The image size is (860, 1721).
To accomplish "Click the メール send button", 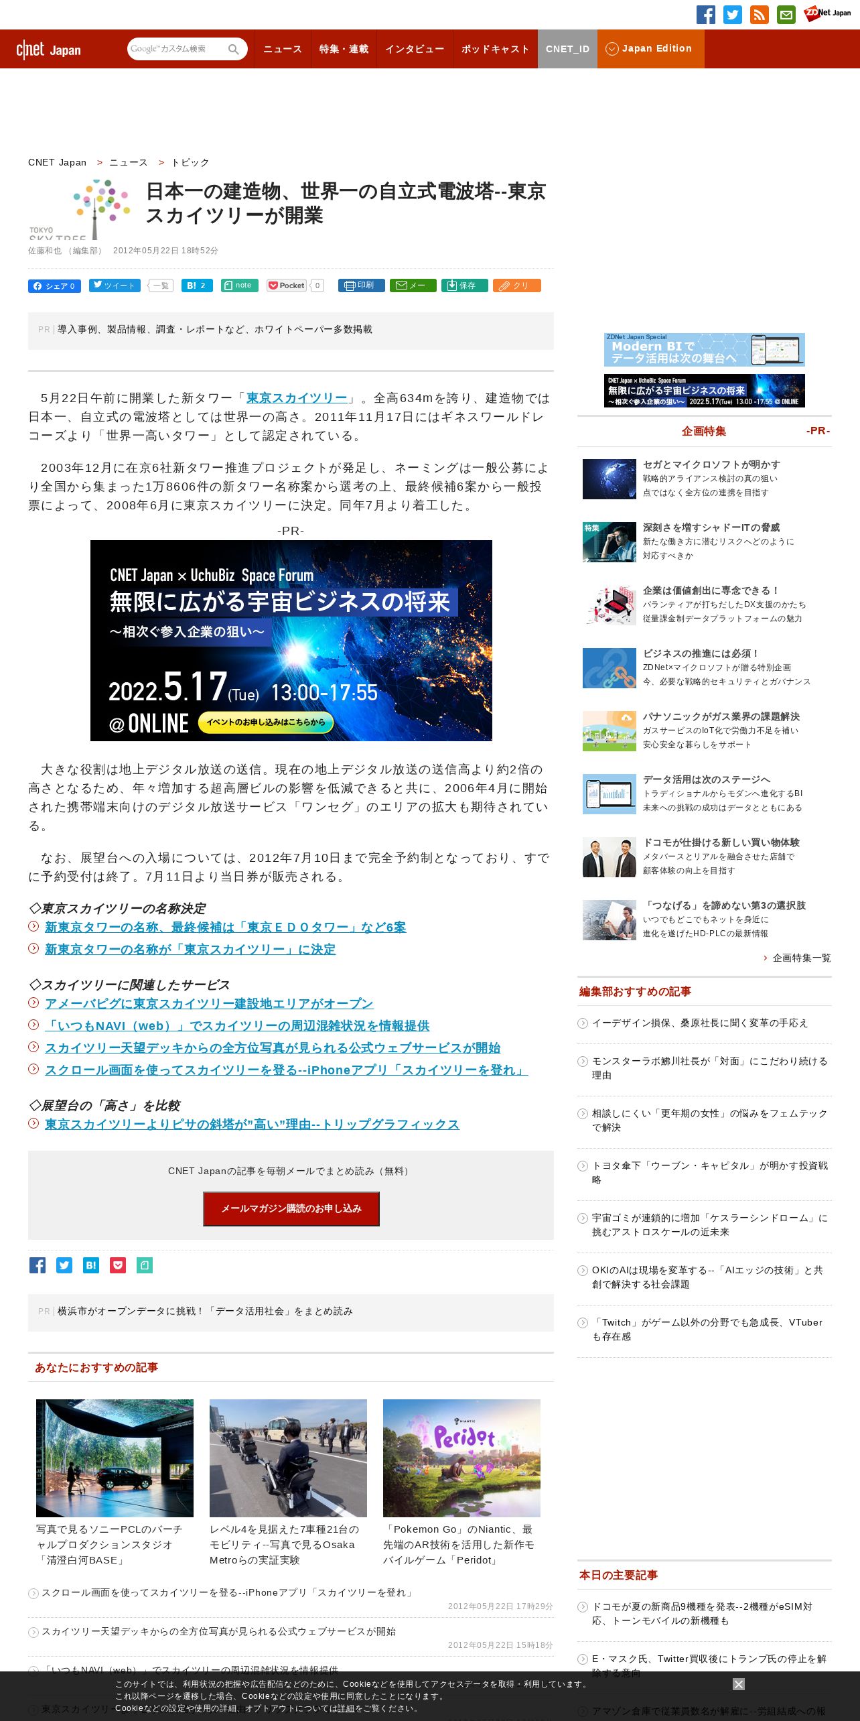I will (x=413, y=285).
